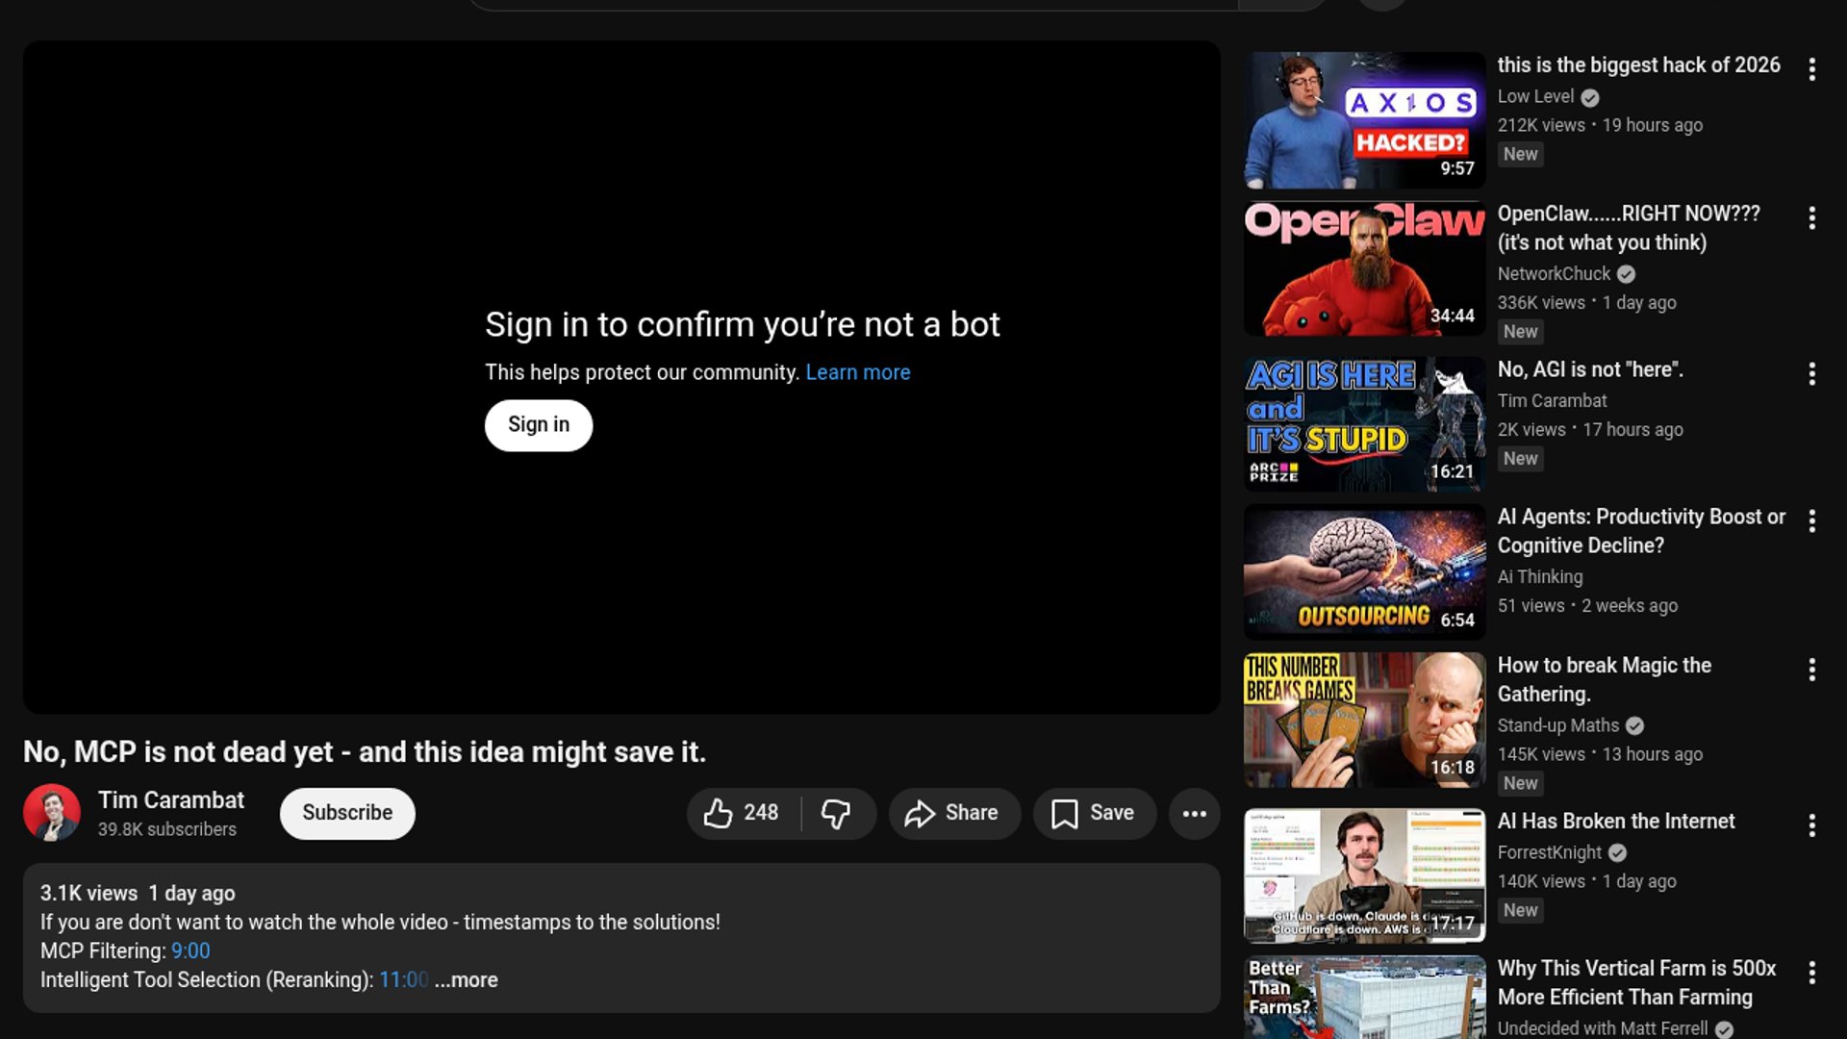Jump to the 9:00 MCP Filtering timestamp
This screenshot has height=1039, width=1847.
tap(190, 950)
